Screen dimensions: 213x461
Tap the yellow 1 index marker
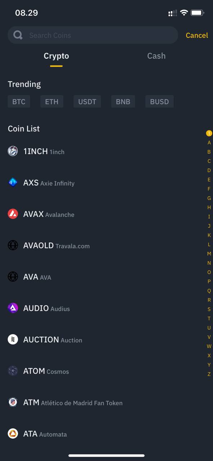point(209,133)
